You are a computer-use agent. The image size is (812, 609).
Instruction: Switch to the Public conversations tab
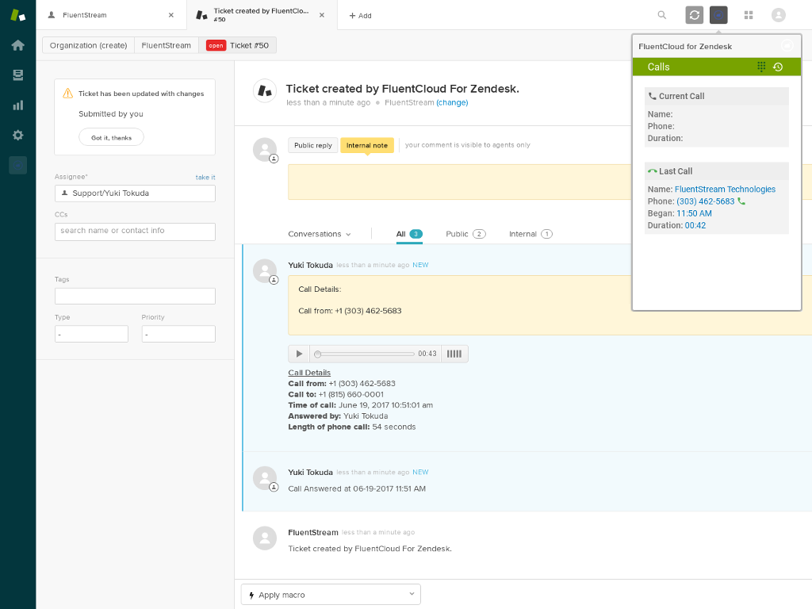coord(465,234)
